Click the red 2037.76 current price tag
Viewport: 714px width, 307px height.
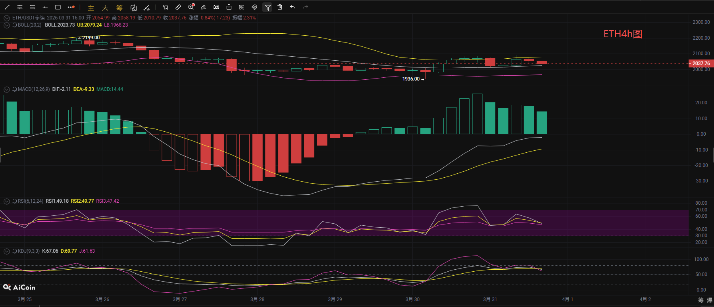click(x=701, y=63)
